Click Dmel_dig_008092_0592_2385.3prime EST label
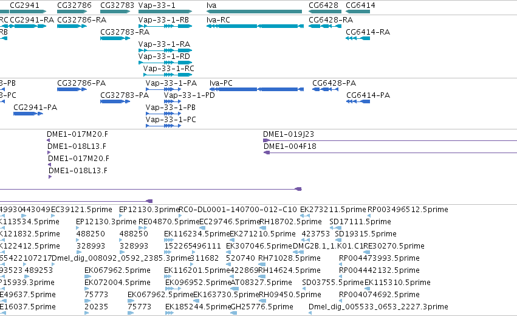 [x=122, y=258]
